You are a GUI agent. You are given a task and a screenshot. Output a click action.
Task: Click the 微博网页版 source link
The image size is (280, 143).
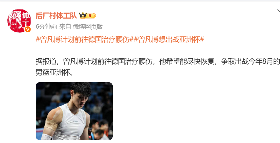click(88, 27)
